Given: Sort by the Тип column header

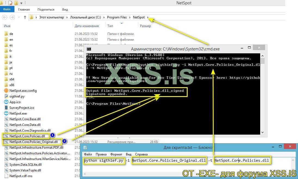Looking at the screenshot, I should pos(110,26).
